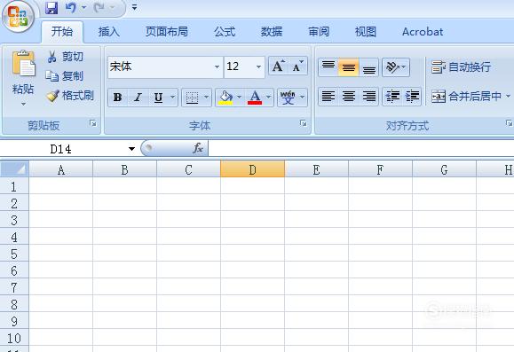
Task: Expand the 粘贴 paste options arrow
Action: (x=23, y=104)
